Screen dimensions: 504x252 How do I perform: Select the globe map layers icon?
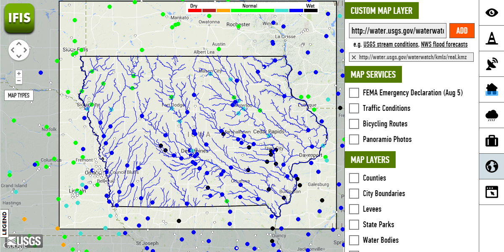coord(491,166)
